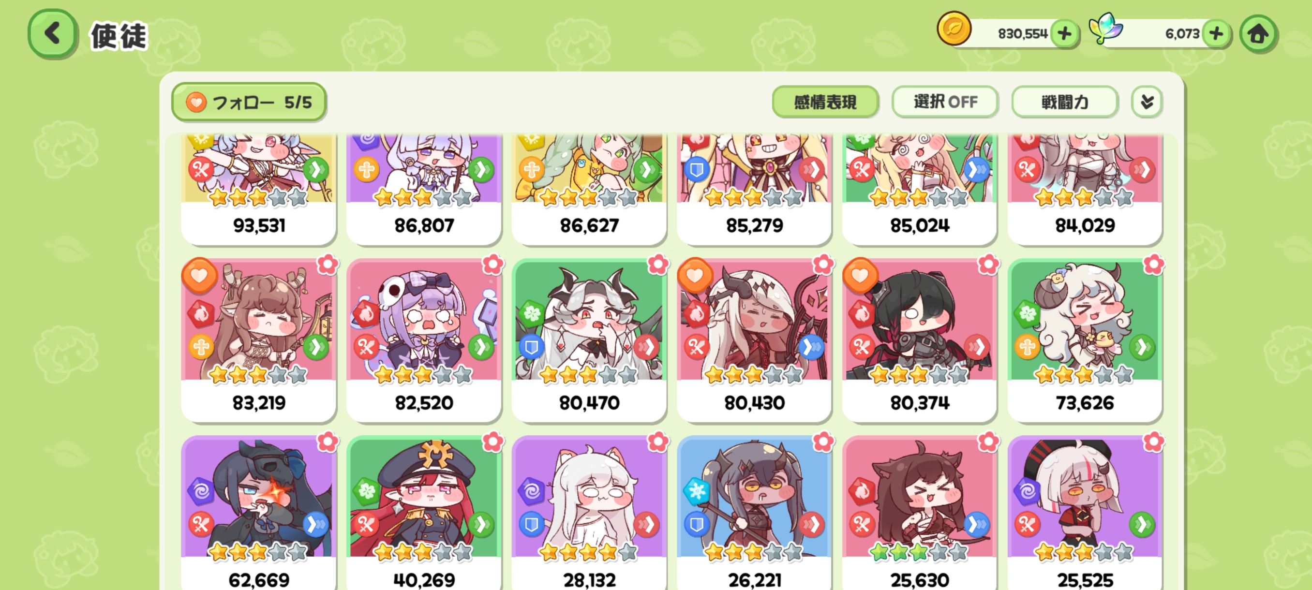
Task: Open the home screen via house icon
Action: pyautogui.click(x=1258, y=34)
